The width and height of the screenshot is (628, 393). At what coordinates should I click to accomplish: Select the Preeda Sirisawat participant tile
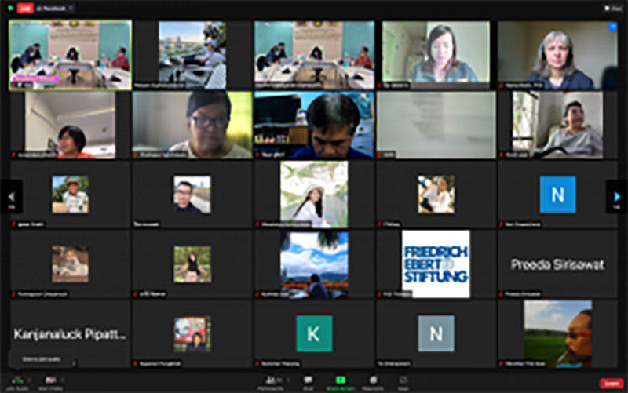557,264
